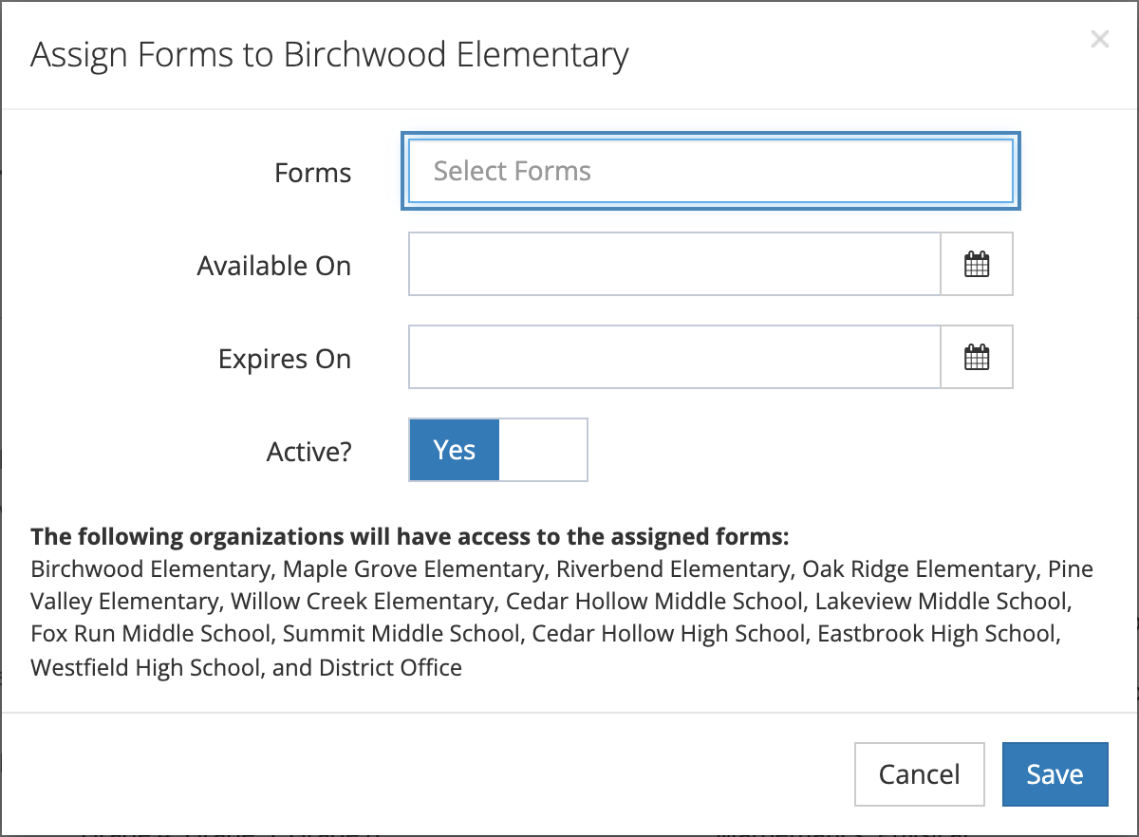This screenshot has height=837, width=1139.
Task: Cancel the form assignment
Action: tap(919, 774)
